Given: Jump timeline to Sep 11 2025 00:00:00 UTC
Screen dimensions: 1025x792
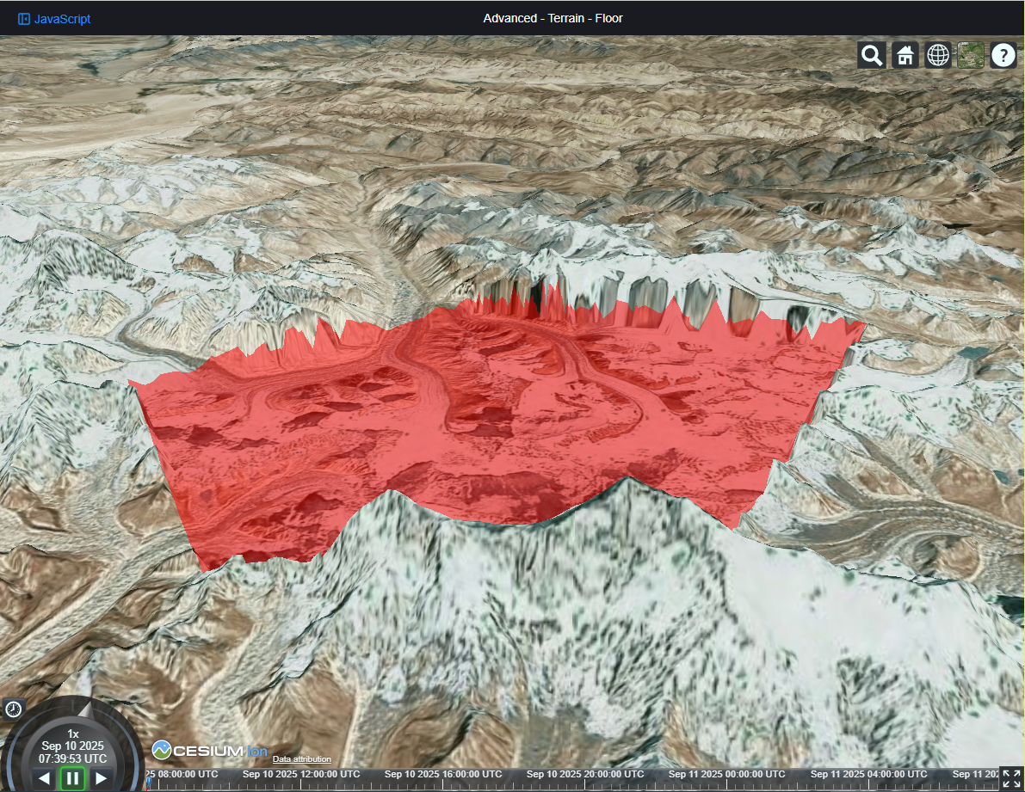Looking at the screenshot, I should tap(727, 774).
